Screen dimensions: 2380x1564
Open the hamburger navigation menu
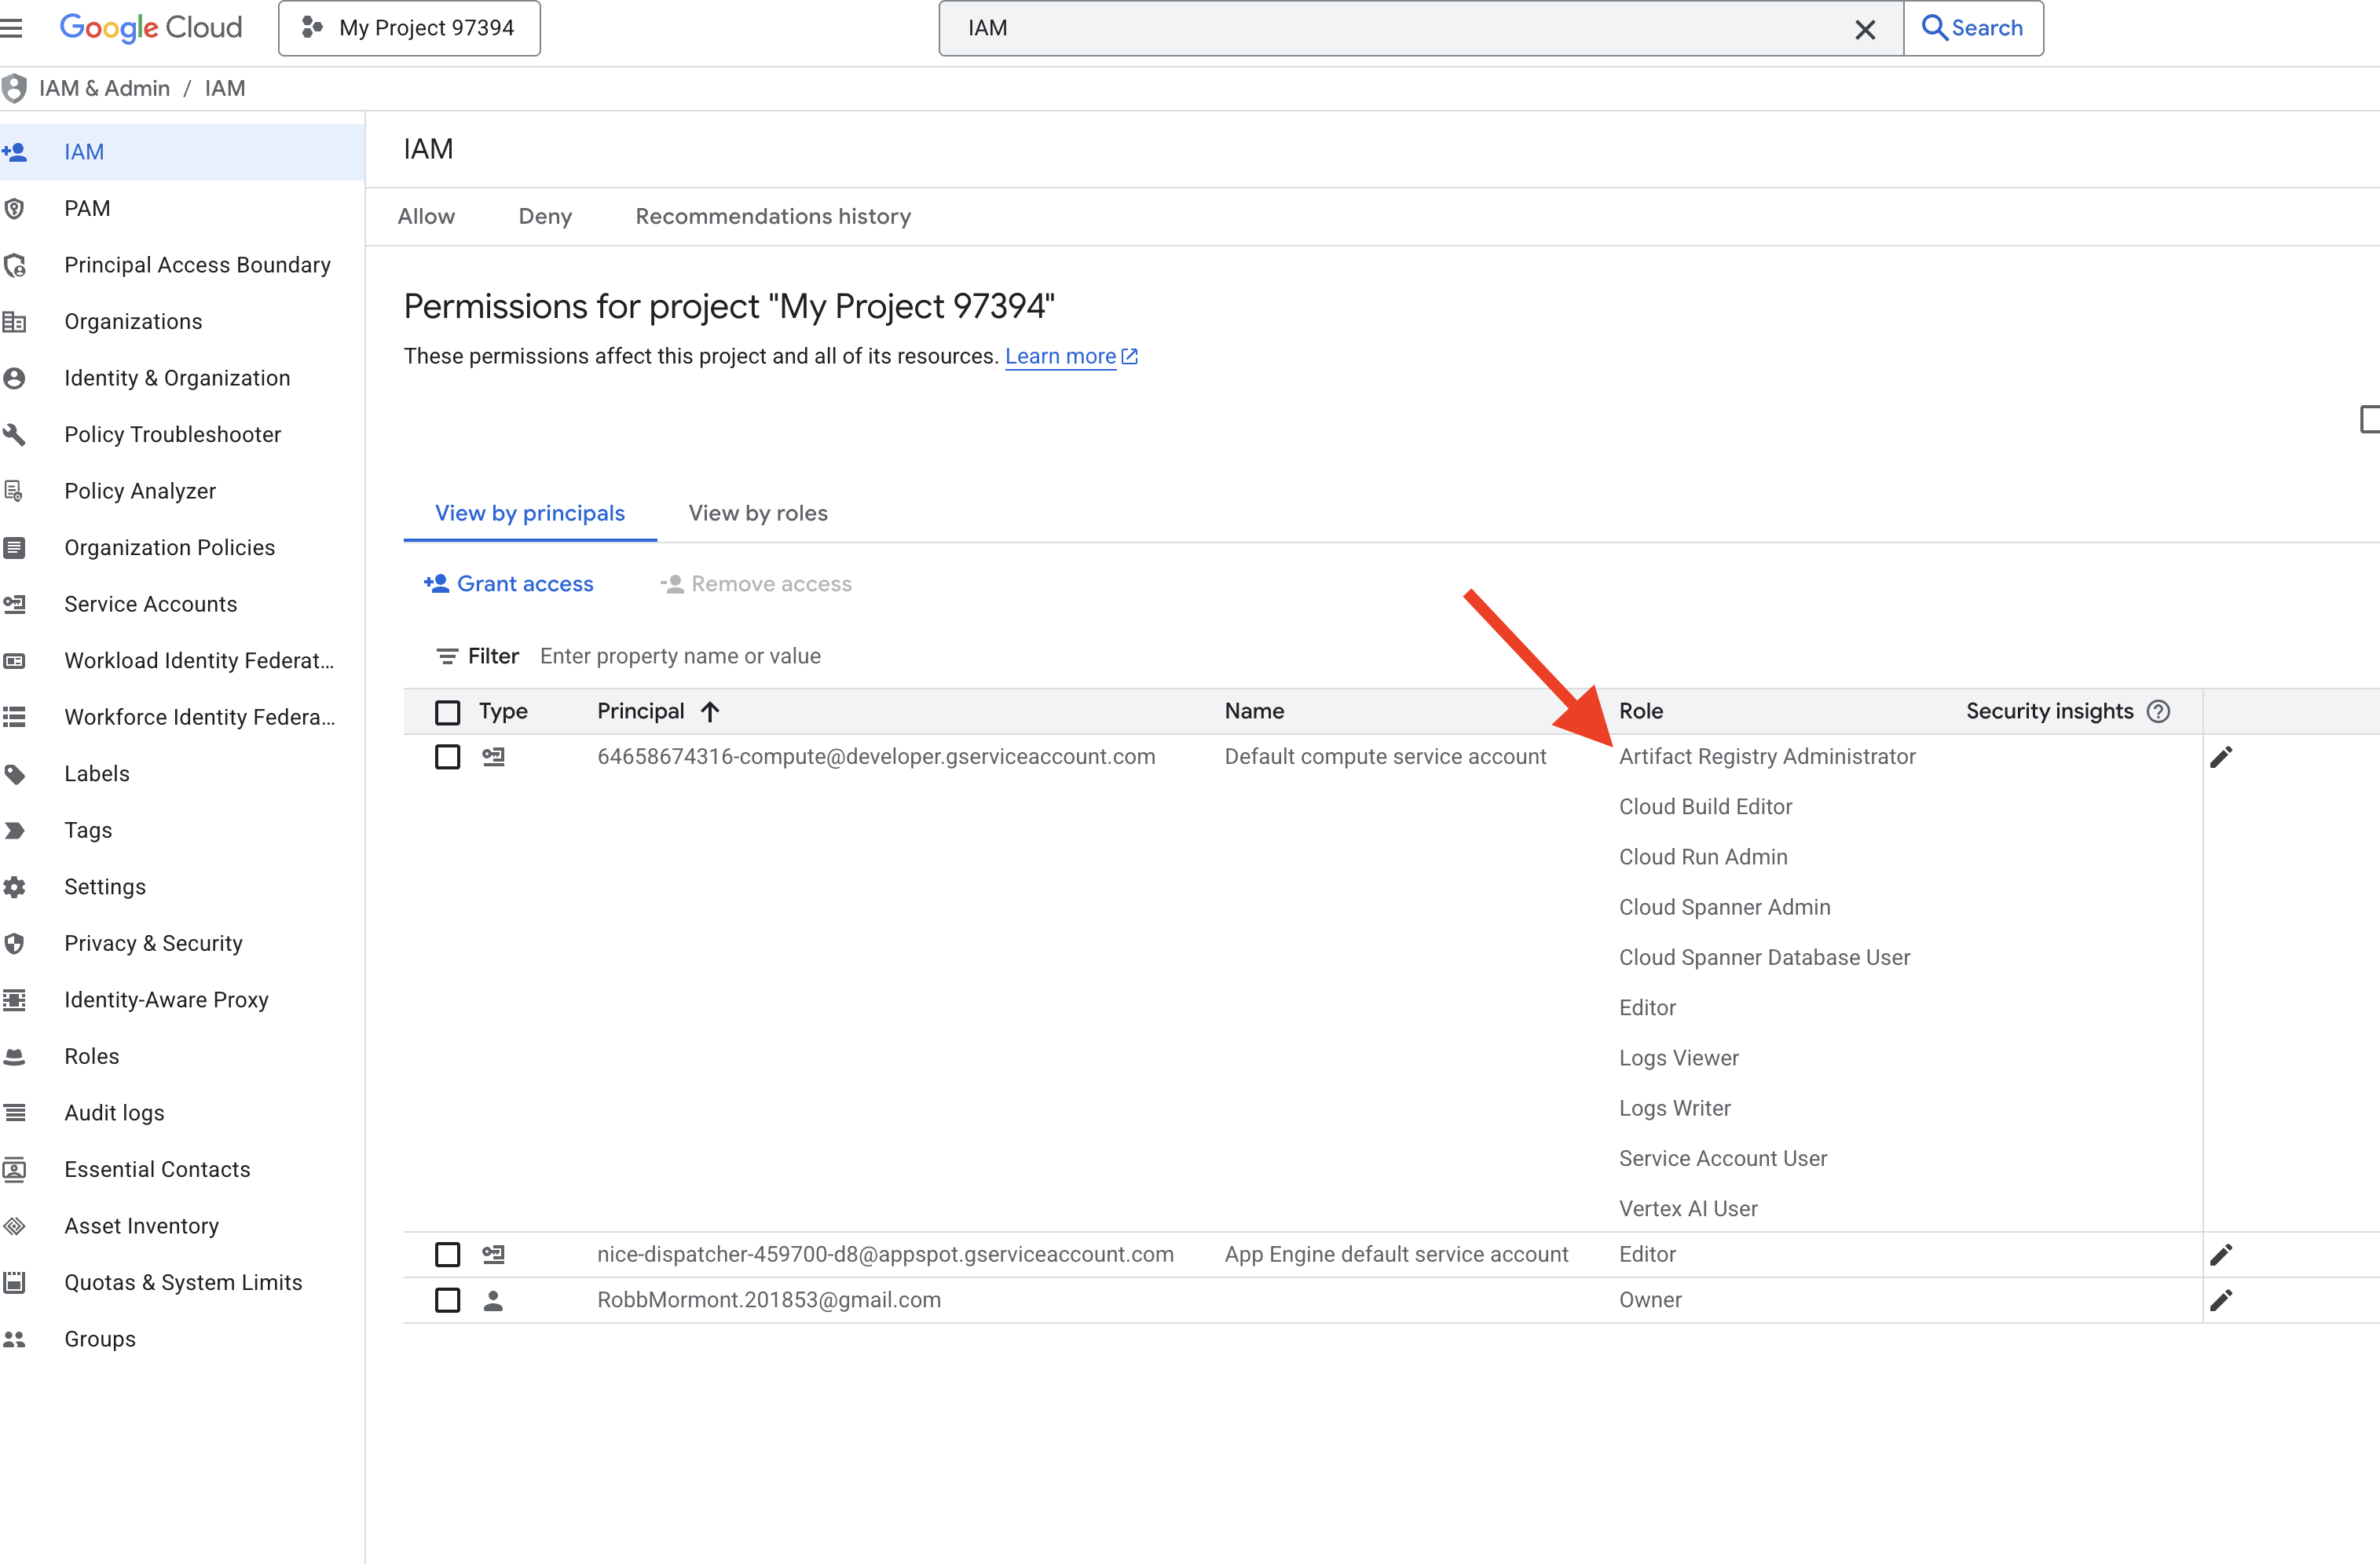pyautogui.click(x=12, y=28)
